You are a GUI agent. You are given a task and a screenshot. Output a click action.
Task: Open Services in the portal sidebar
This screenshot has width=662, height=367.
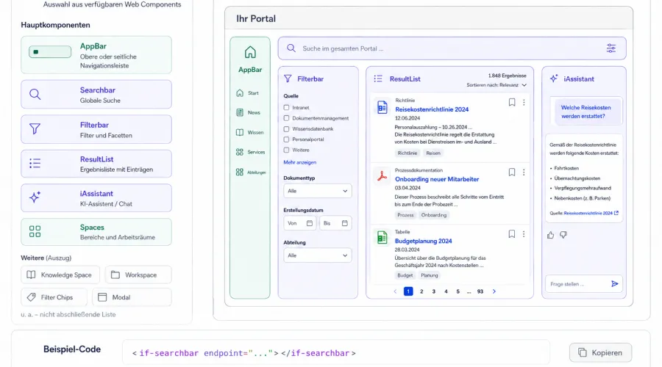tap(250, 152)
